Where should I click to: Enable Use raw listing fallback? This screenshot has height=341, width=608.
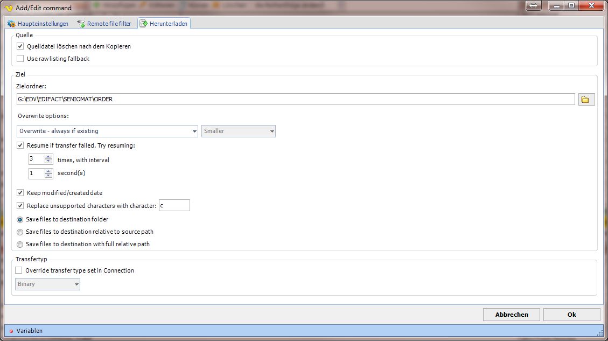(x=20, y=58)
